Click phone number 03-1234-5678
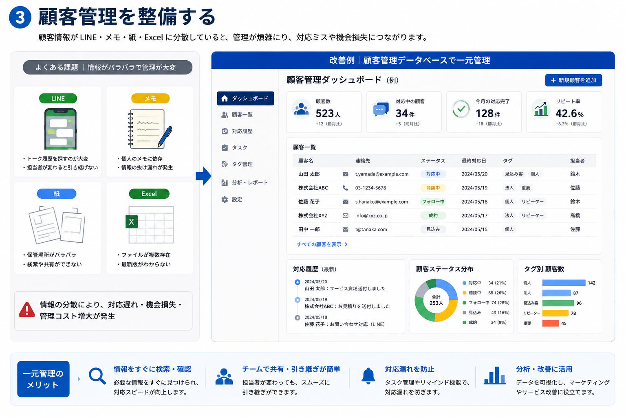 click(370, 188)
